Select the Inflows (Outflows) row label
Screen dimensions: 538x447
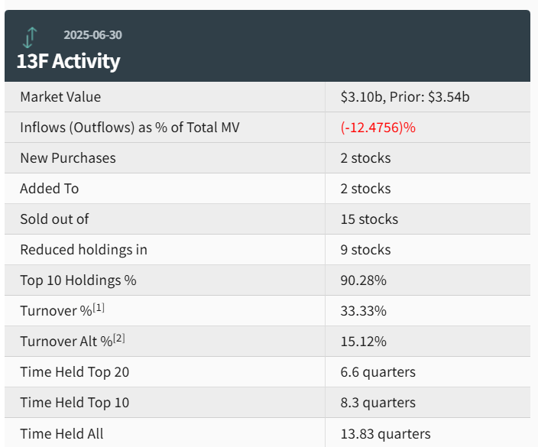pos(130,128)
